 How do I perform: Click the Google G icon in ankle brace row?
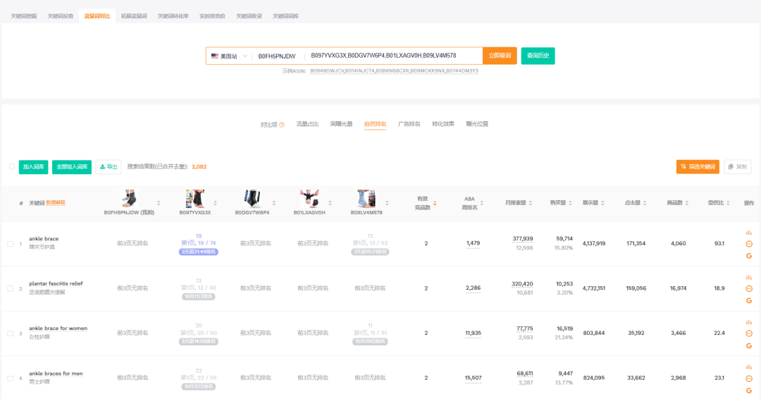tap(749, 256)
